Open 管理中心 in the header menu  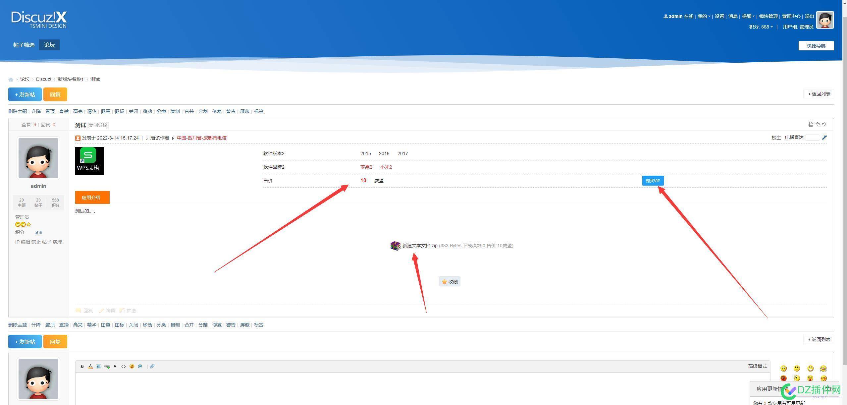click(x=791, y=16)
